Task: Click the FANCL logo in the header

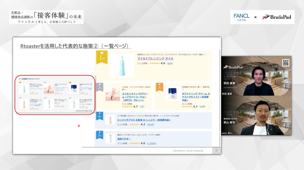Action: coord(241,17)
